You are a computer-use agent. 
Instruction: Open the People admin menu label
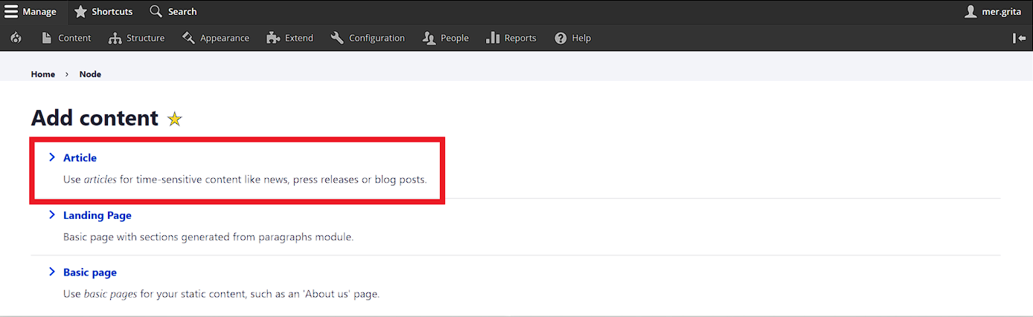click(455, 38)
